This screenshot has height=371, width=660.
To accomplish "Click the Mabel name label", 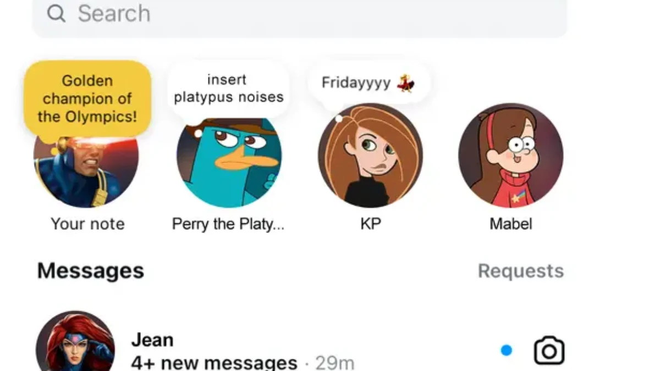I will 511,224.
